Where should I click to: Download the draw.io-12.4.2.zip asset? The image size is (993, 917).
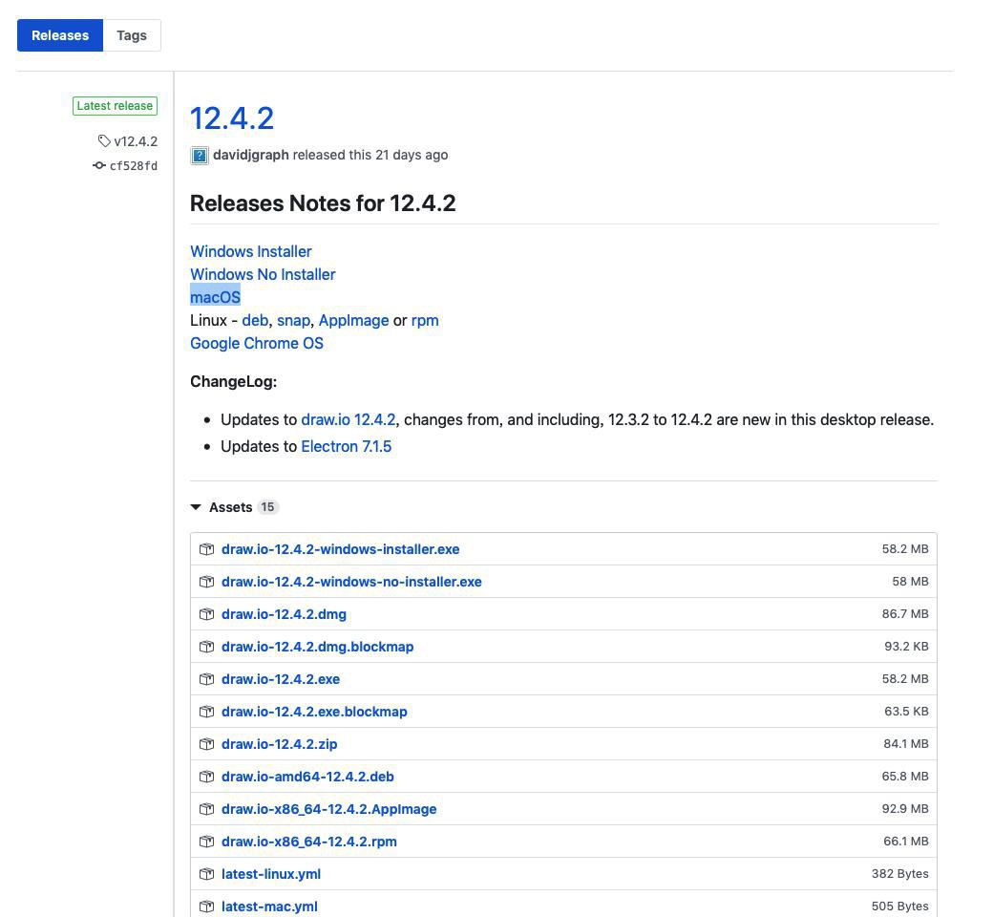coord(279,744)
